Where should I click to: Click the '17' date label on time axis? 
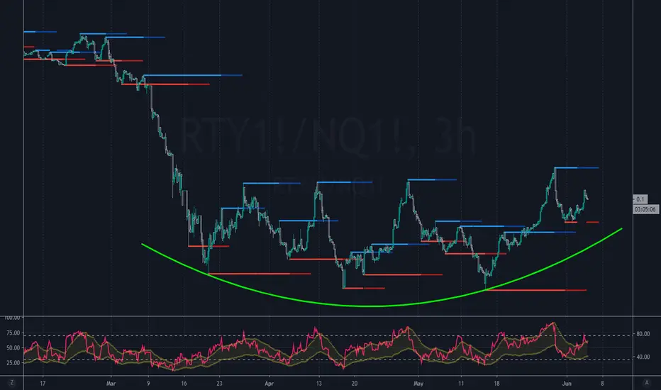coord(43,384)
